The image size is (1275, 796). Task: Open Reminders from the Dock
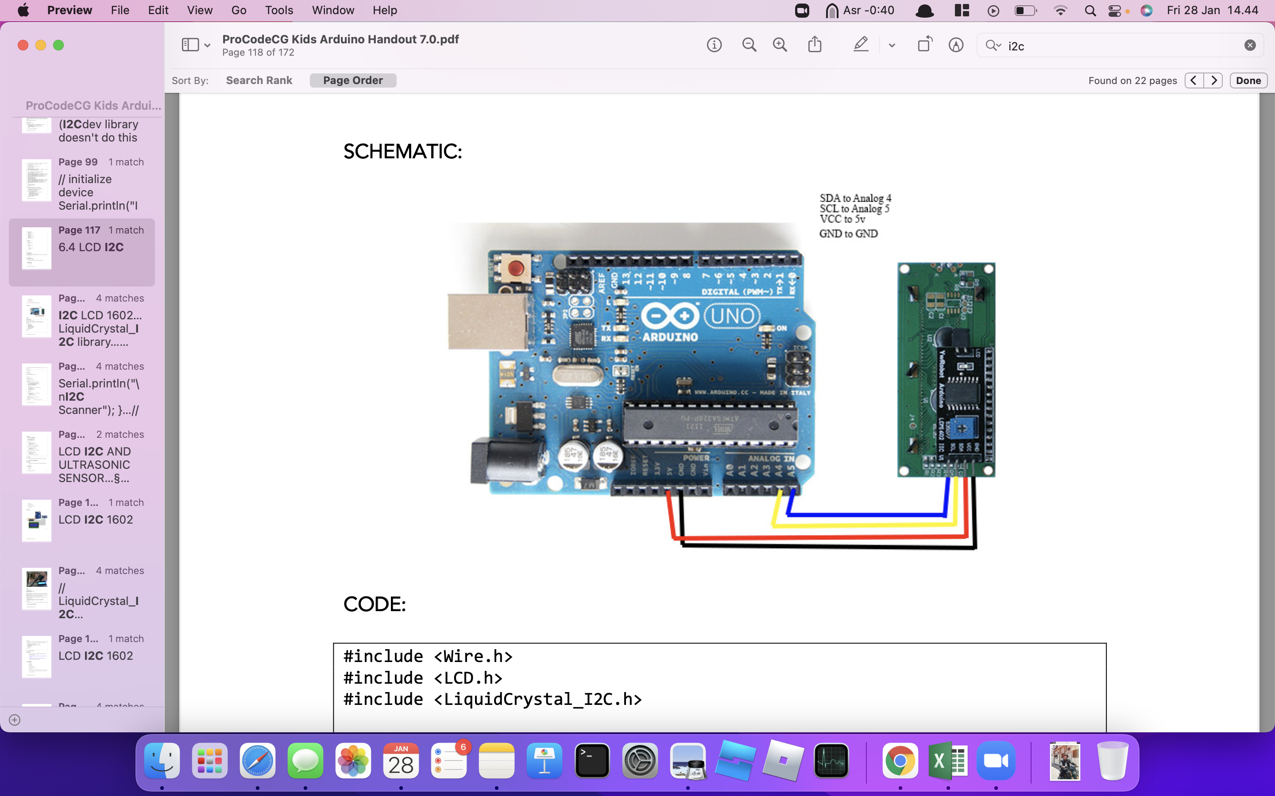[x=449, y=761]
